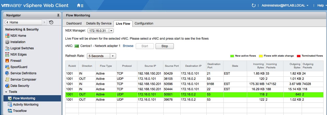Click the Browse link for vNIC

[x=128, y=46]
